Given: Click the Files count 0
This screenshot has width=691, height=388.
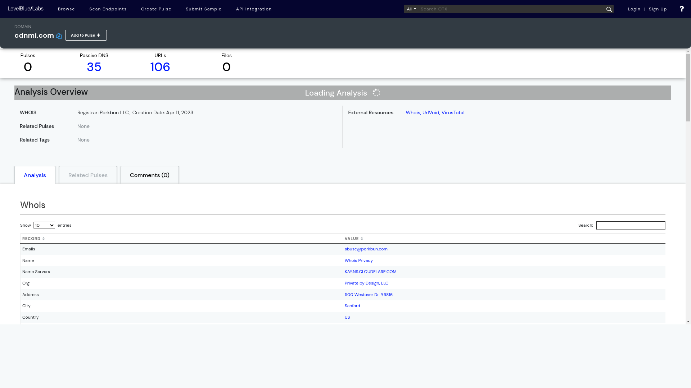Looking at the screenshot, I should click(226, 67).
